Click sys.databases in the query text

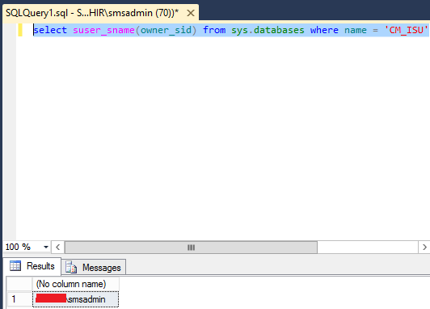(x=268, y=30)
